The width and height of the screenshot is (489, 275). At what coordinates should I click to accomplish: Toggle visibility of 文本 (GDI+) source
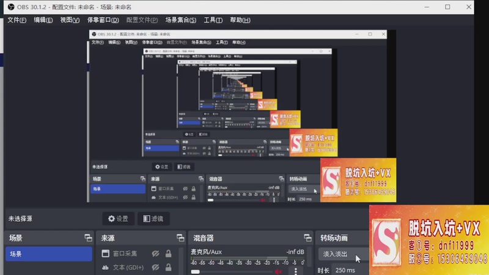pos(155,267)
